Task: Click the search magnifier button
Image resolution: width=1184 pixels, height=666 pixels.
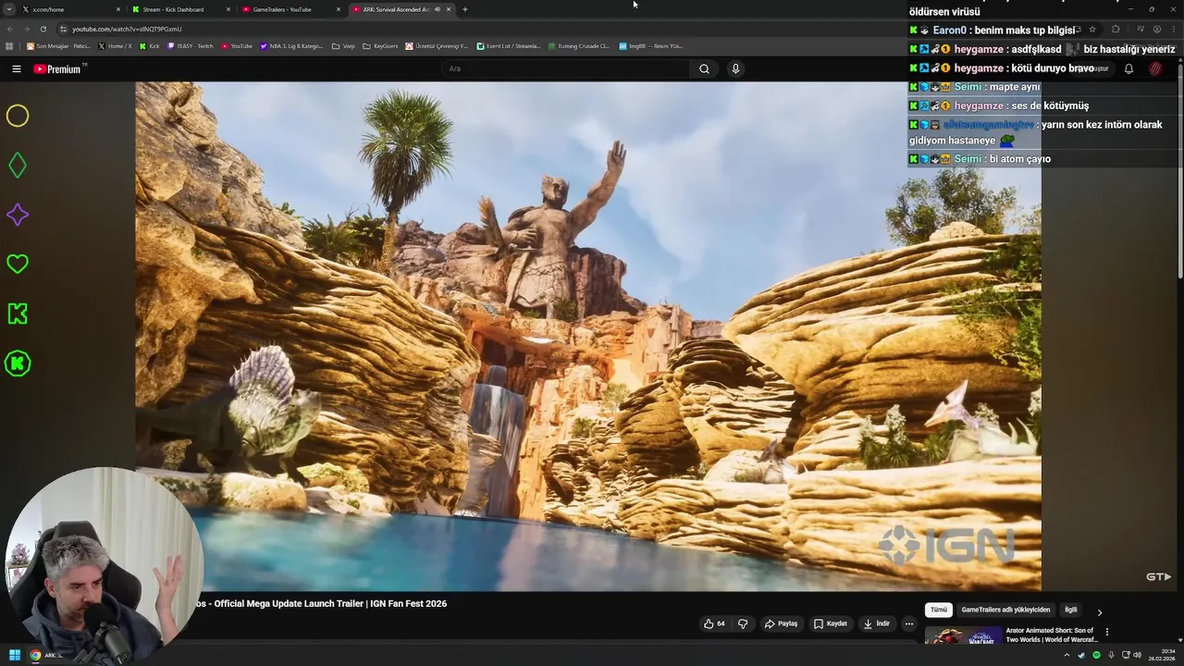Action: coord(704,68)
